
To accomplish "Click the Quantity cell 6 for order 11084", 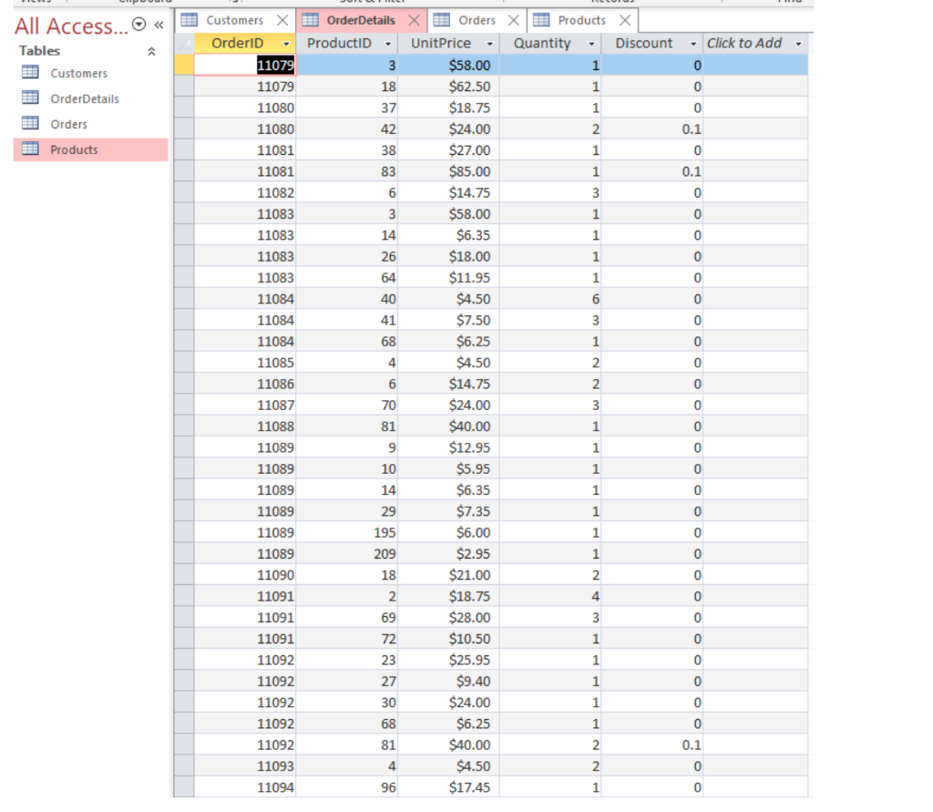I will point(550,299).
